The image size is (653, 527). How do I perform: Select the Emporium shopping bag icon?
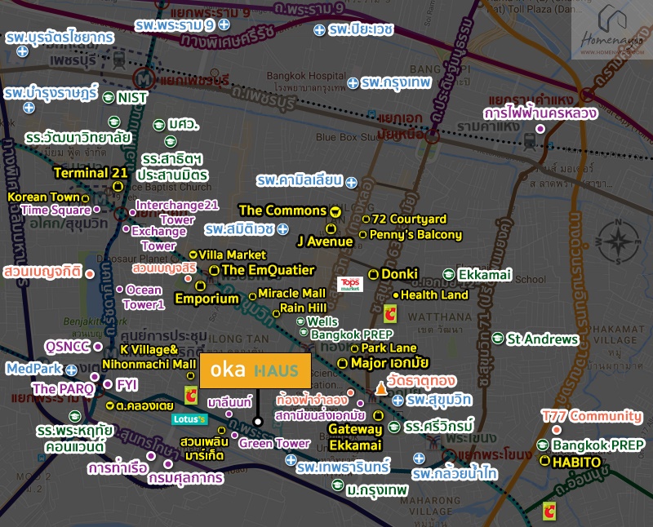click(200, 286)
